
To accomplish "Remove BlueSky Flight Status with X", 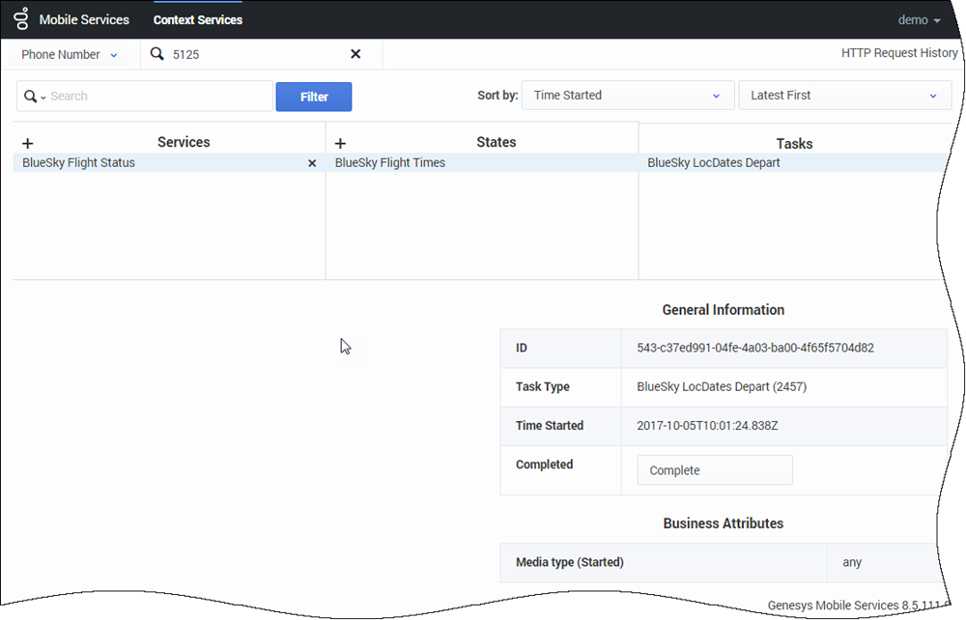I will (312, 163).
